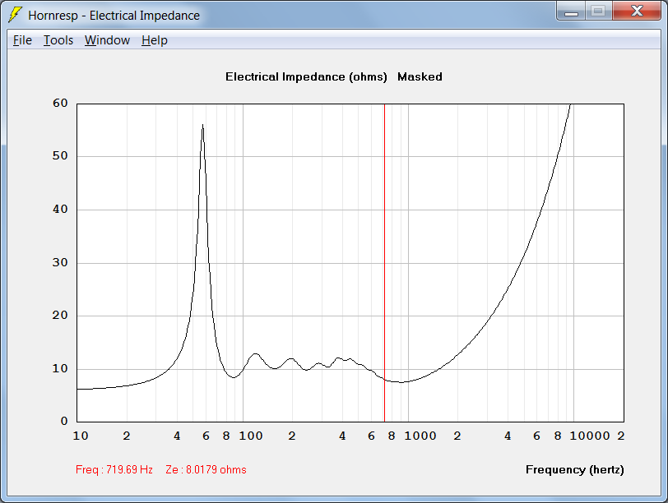Screen dimensions: 668x503
Task: Open the Tools menu
Action: coord(58,40)
